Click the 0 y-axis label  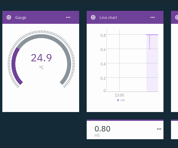pyautogui.click(x=105, y=91)
